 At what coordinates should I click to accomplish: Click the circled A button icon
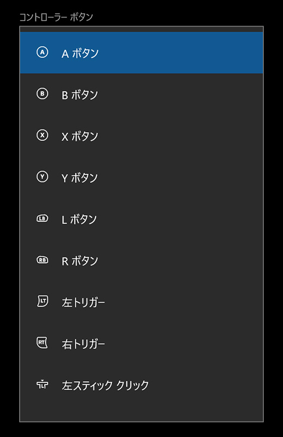point(43,52)
